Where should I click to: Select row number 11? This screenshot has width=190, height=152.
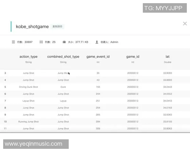[5, 129]
